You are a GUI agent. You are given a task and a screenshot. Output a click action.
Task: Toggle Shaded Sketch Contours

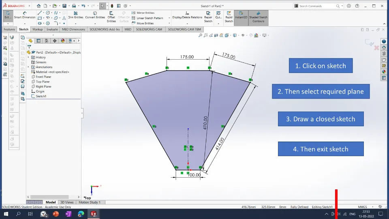pos(258,17)
